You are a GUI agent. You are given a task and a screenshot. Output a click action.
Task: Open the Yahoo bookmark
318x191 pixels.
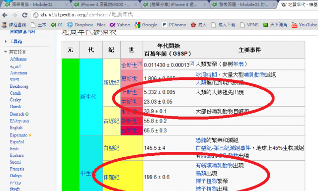pyautogui.click(x=120, y=25)
